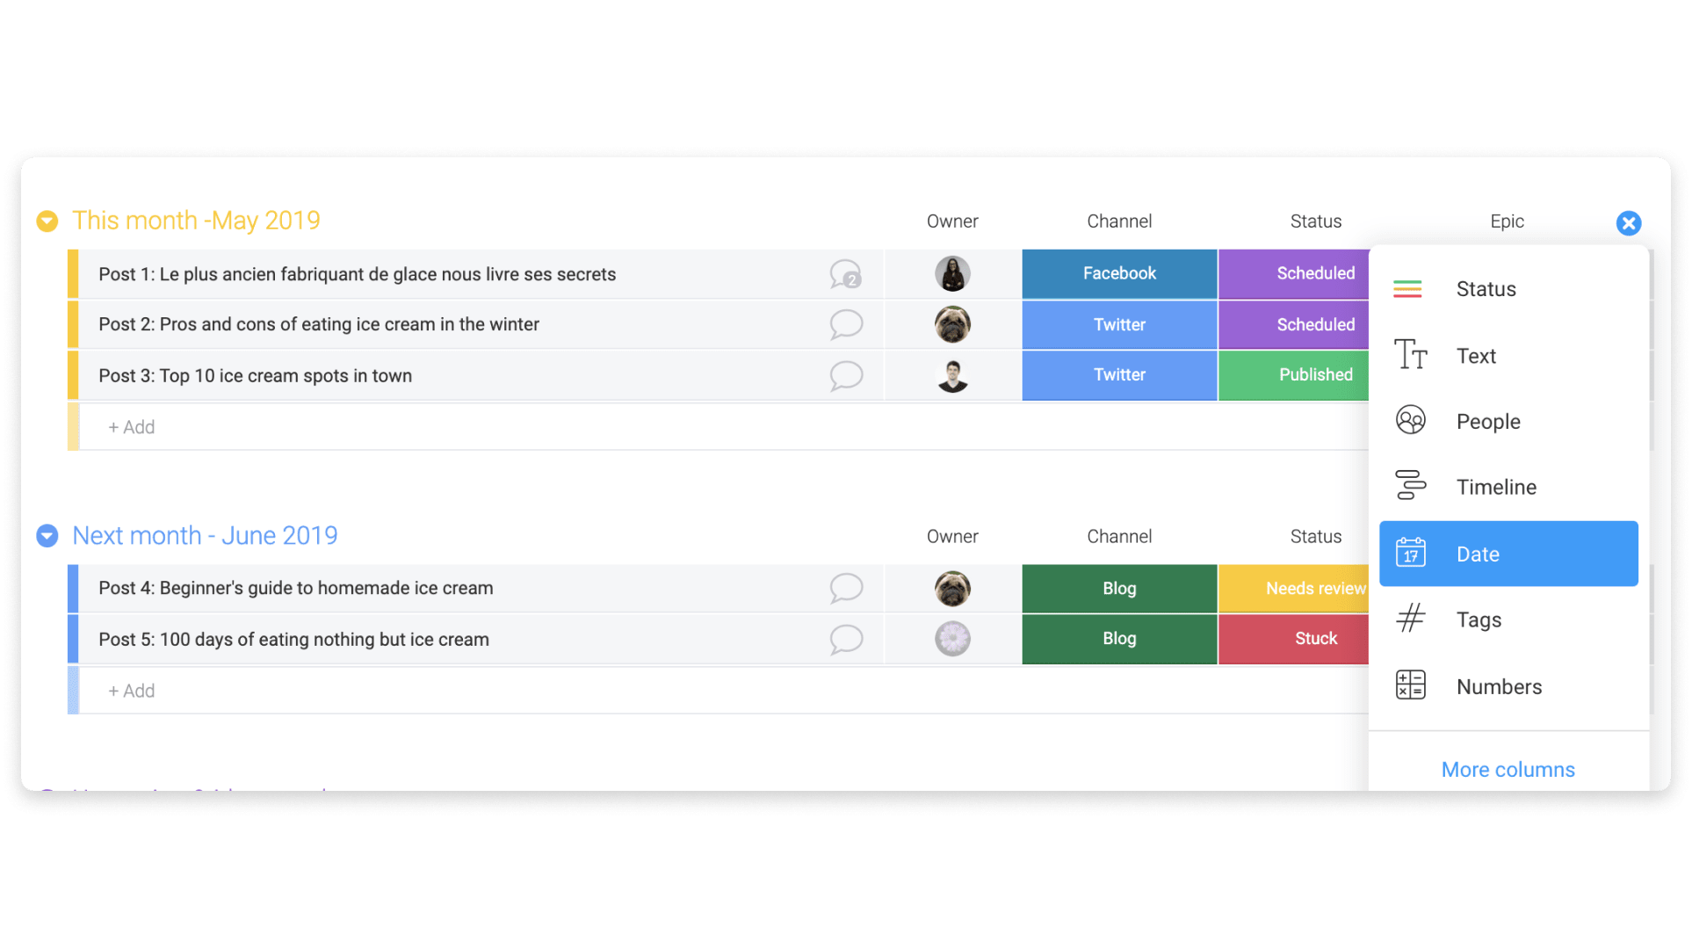Select the Text column type icon
Image resolution: width=1692 pixels, height=949 pixels.
pos(1411,355)
